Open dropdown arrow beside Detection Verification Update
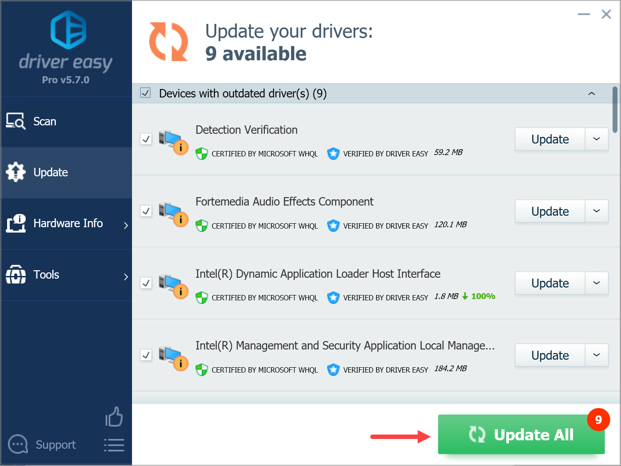This screenshot has width=621, height=466. (x=597, y=139)
